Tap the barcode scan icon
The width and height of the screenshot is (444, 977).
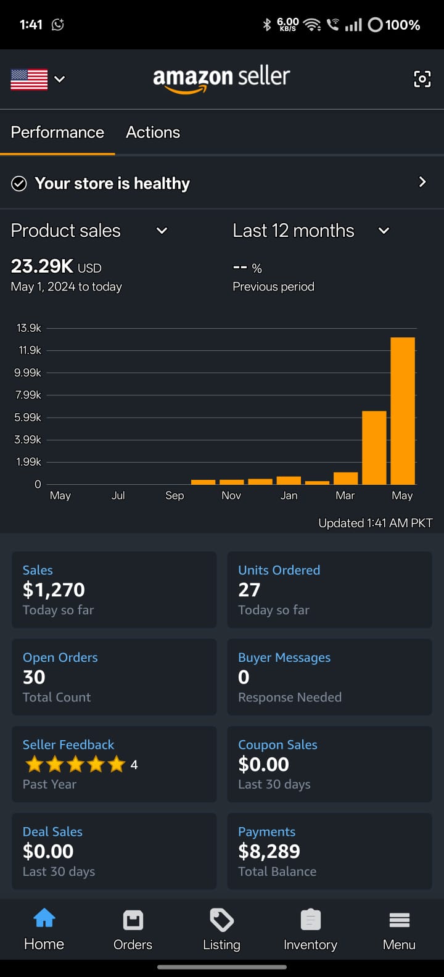[x=422, y=79]
